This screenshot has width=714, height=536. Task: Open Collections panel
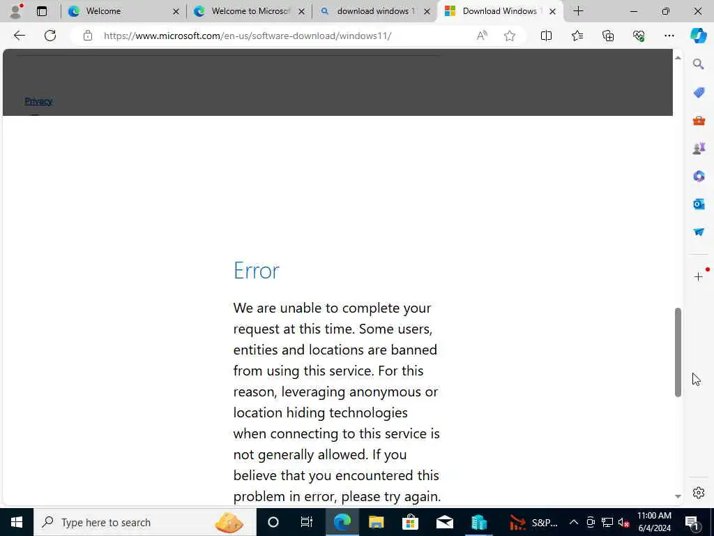[x=608, y=36]
